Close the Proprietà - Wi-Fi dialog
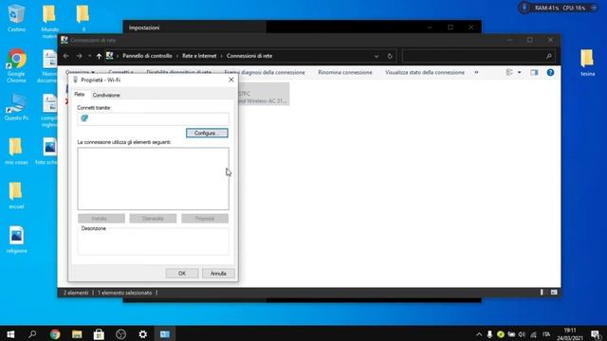 click(231, 80)
